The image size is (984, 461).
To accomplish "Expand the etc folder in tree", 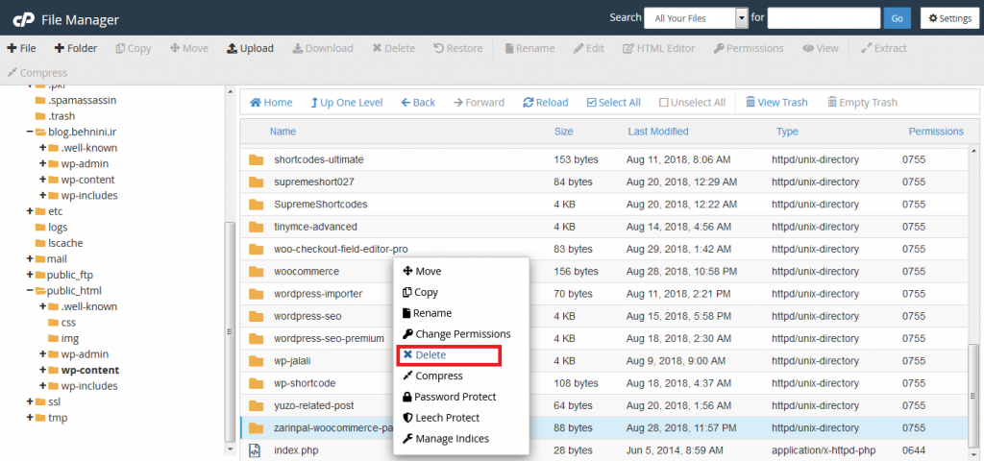I will [30, 211].
